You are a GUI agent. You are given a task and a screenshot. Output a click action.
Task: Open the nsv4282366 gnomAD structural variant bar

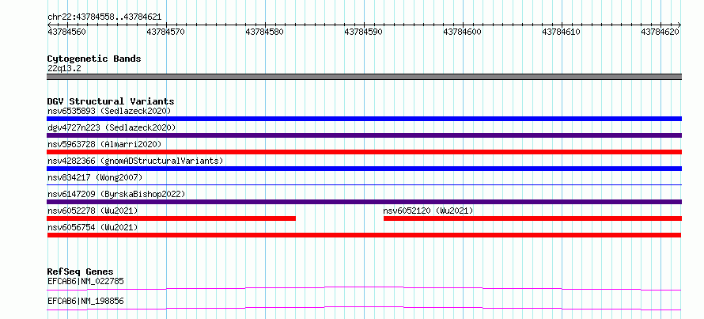pos(364,169)
